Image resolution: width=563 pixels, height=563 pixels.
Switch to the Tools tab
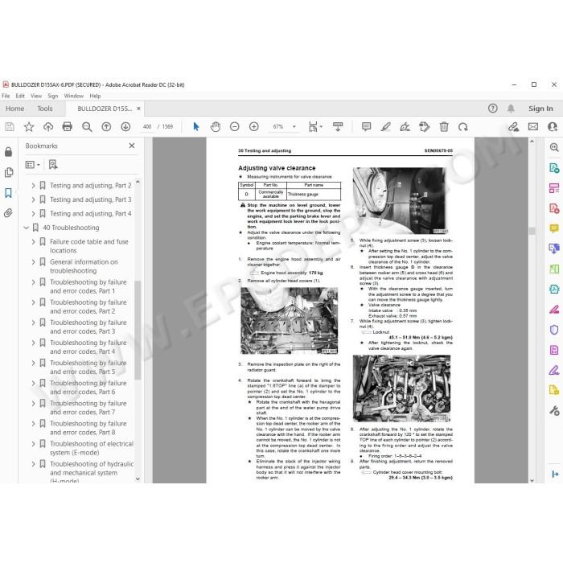pyautogui.click(x=45, y=109)
